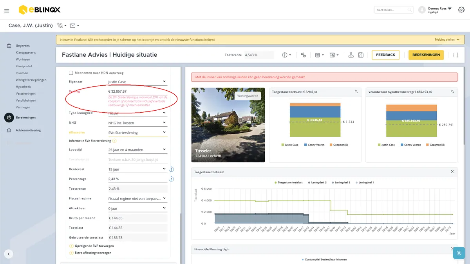Click the Bedrag input field
This screenshot has height=264, width=470.
point(137,91)
